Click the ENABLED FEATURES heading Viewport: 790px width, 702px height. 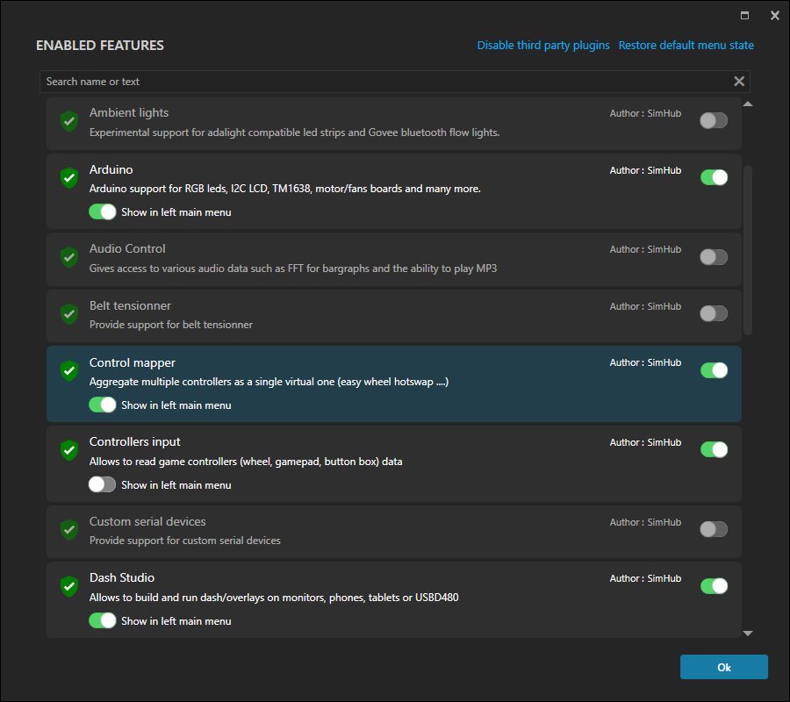100,46
